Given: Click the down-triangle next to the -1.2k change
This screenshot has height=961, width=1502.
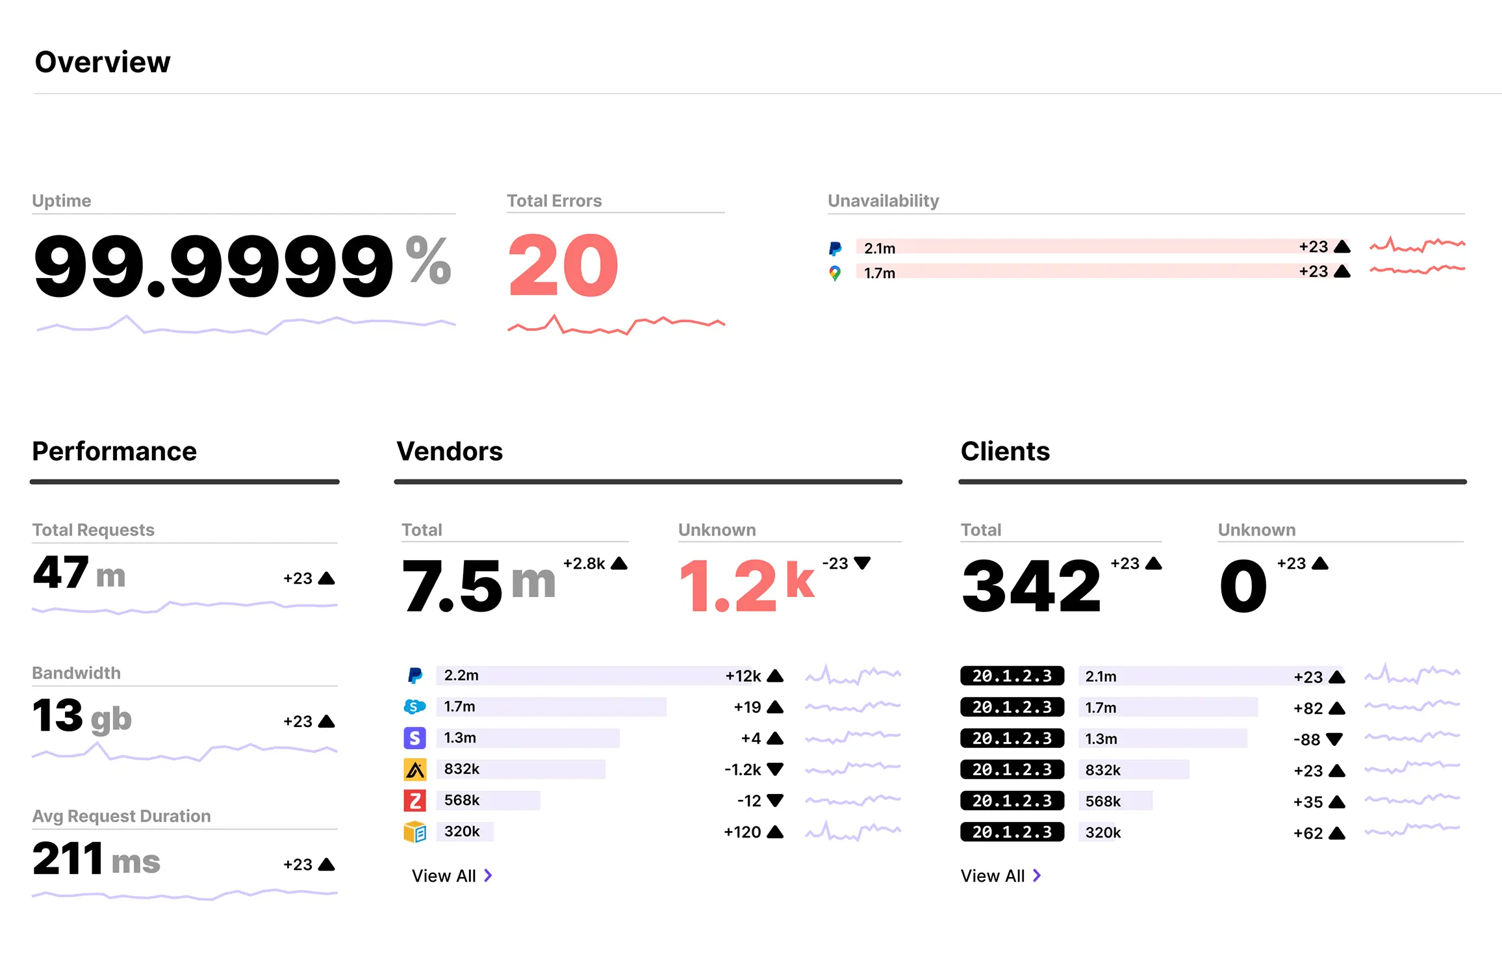Looking at the screenshot, I should pos(774,769).
